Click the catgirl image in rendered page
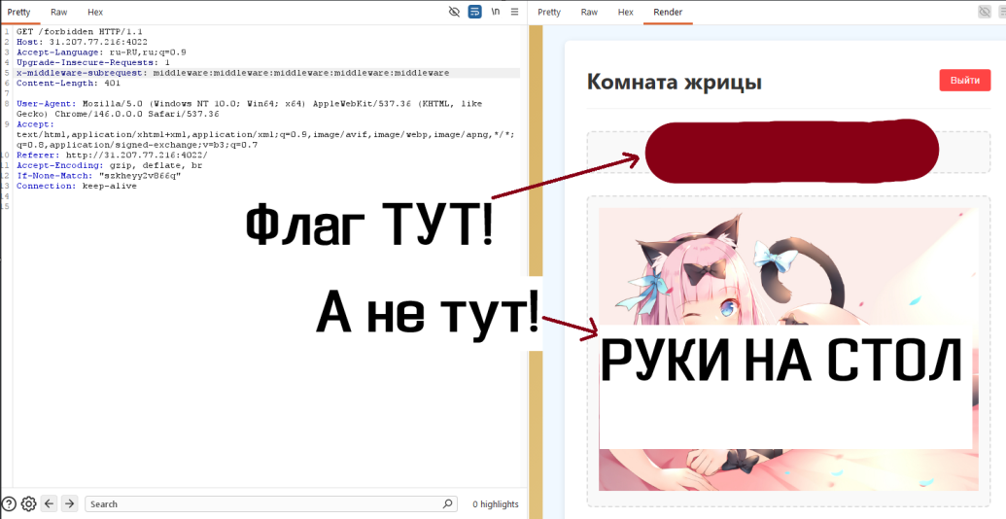The image size is (1006, 519). coord(788,349)
